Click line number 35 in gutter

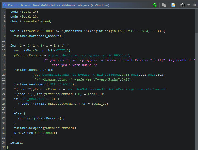4,147
